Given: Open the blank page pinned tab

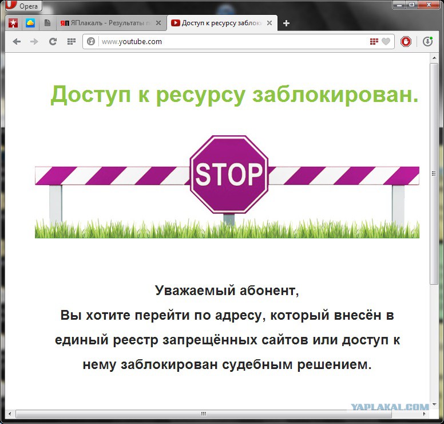Looking at the screenshot, I should pos(47,23).
